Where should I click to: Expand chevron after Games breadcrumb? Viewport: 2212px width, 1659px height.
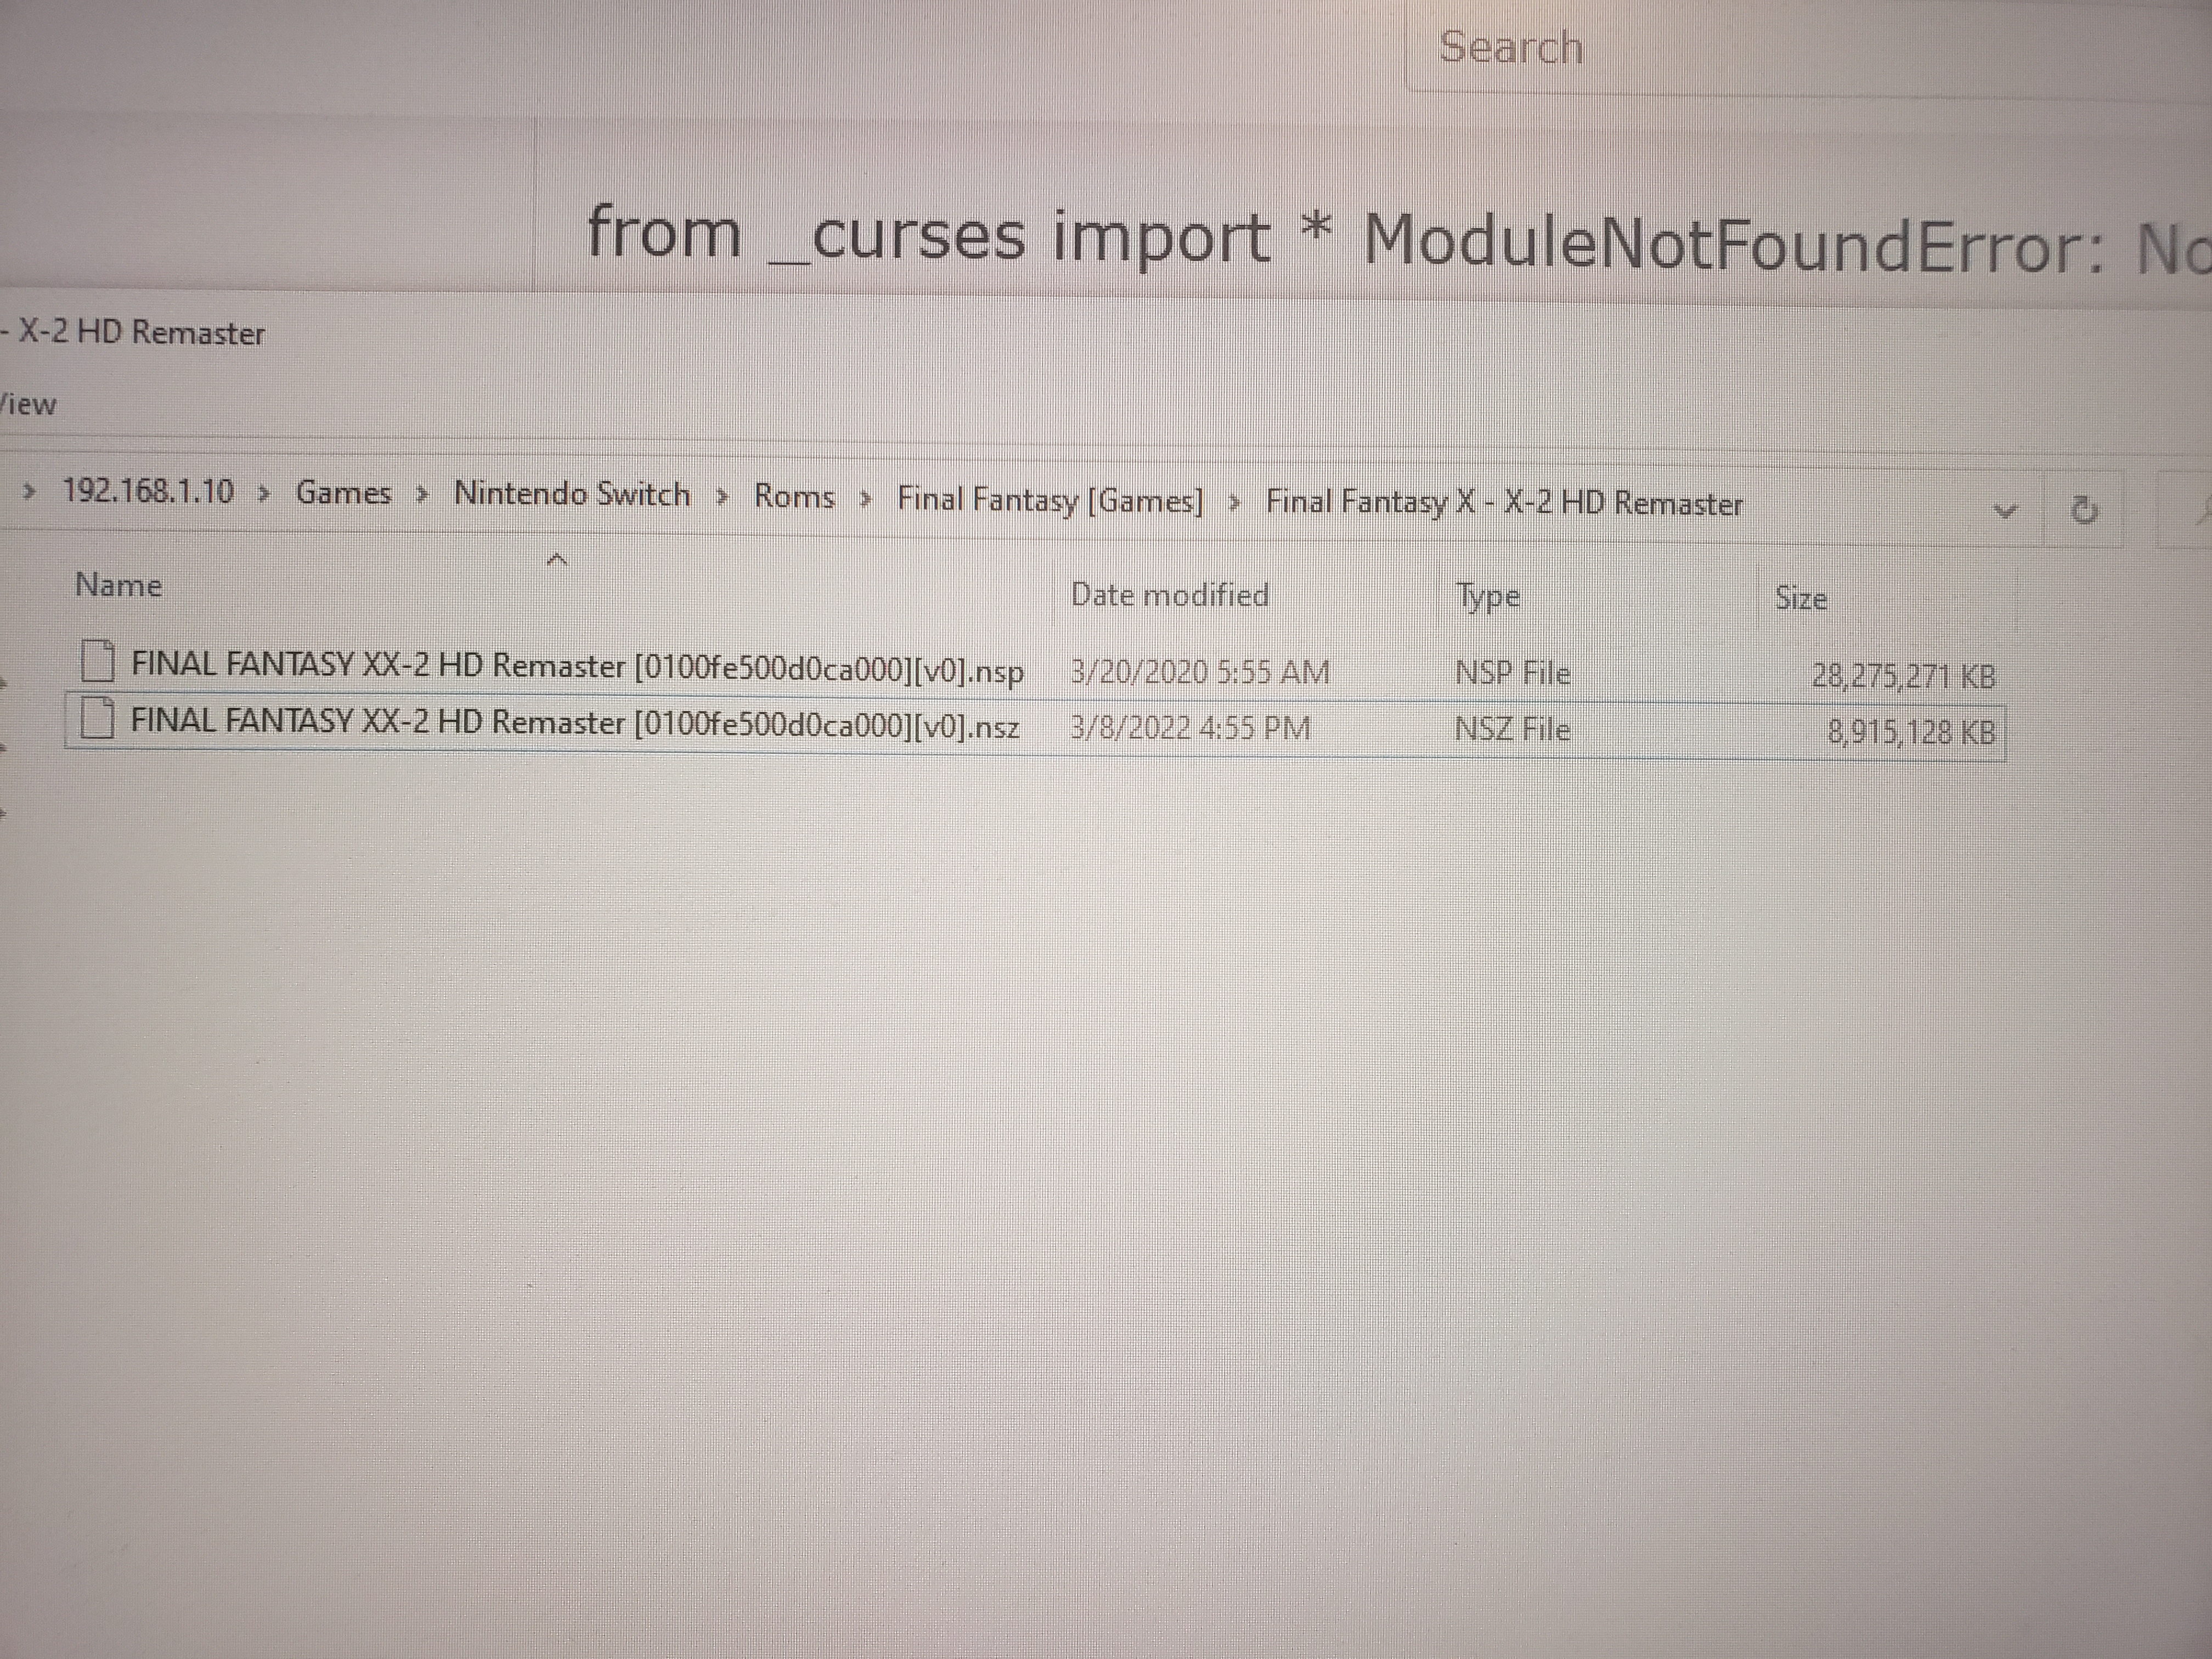(x=422, y=494)
